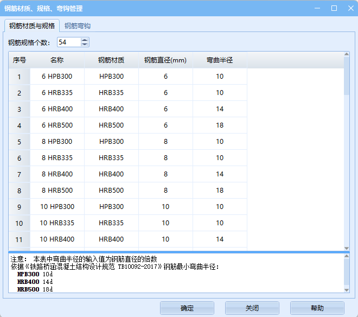Click the diameter cell in row 9
Screen dimensions: 358x317
pos(165,207)
